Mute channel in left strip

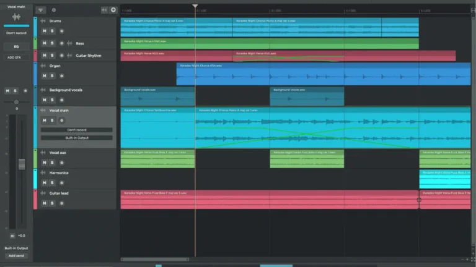click(x=7, y=91)
